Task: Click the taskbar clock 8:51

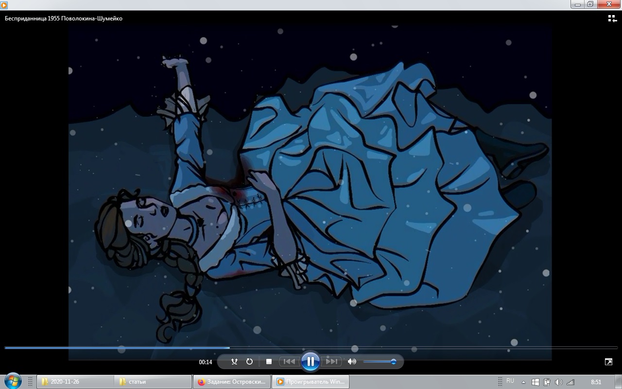Action: (x=596, y=382)
